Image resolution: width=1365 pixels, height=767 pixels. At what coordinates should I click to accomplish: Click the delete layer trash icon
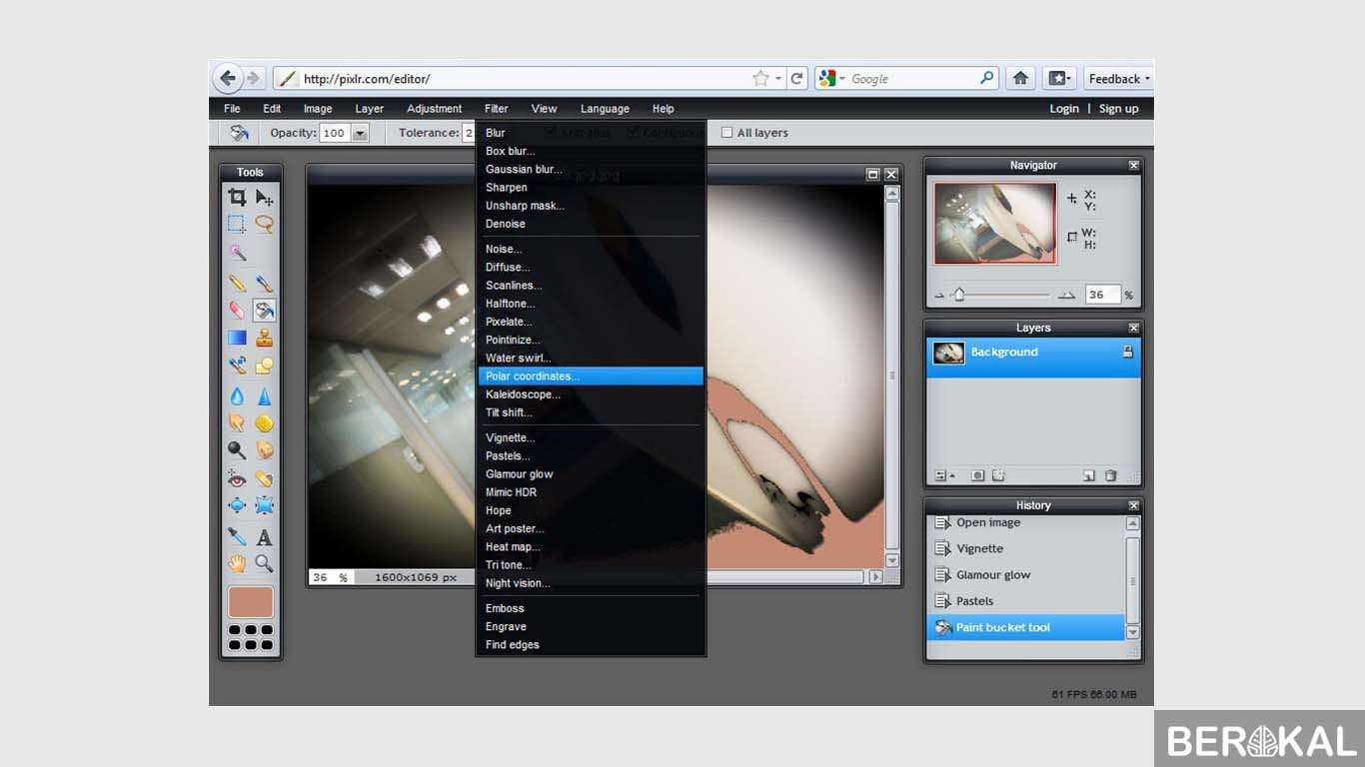pyautogui.click(x=1110, y=475)
